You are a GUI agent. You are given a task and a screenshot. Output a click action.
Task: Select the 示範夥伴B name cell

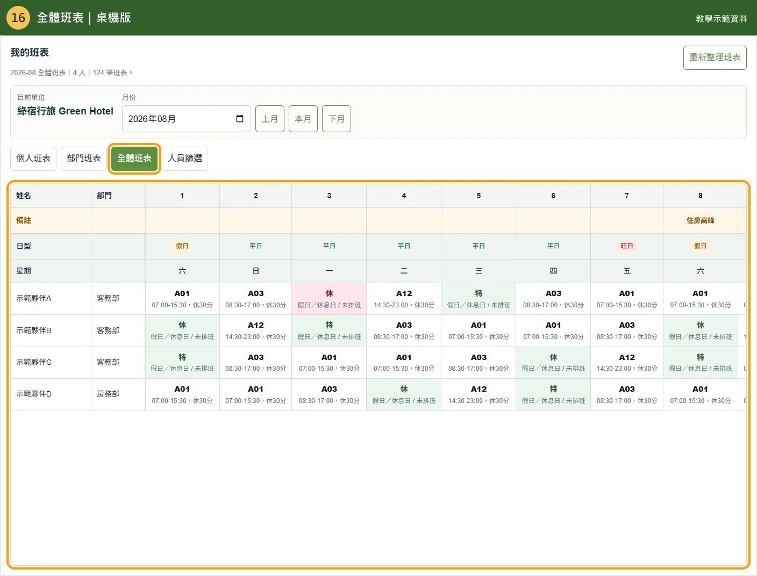coord(51,330)
